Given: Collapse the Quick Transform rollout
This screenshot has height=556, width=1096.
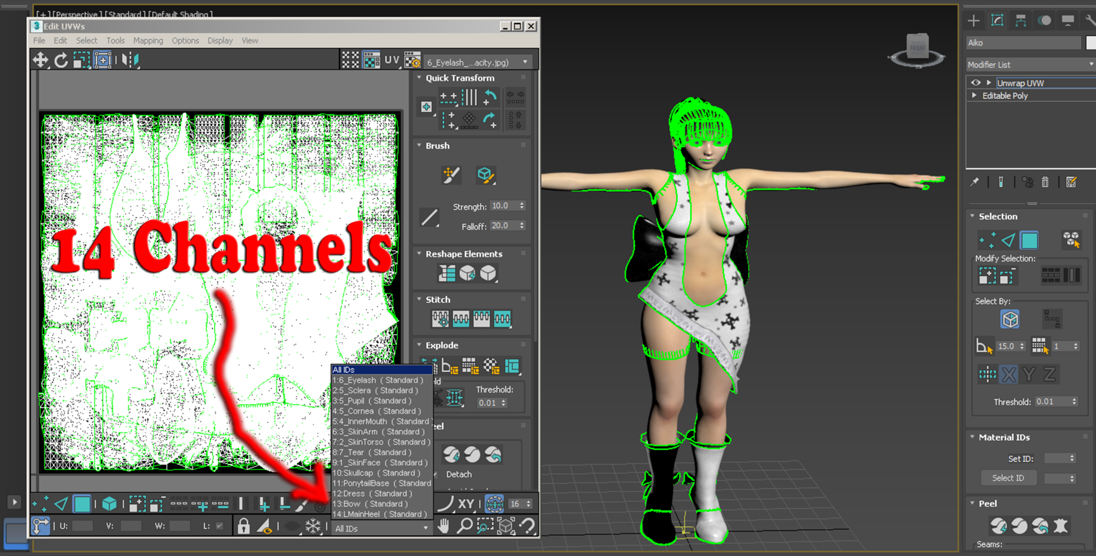Looking at the screenshot, I should pyautogui.click(x=419, y=78).
